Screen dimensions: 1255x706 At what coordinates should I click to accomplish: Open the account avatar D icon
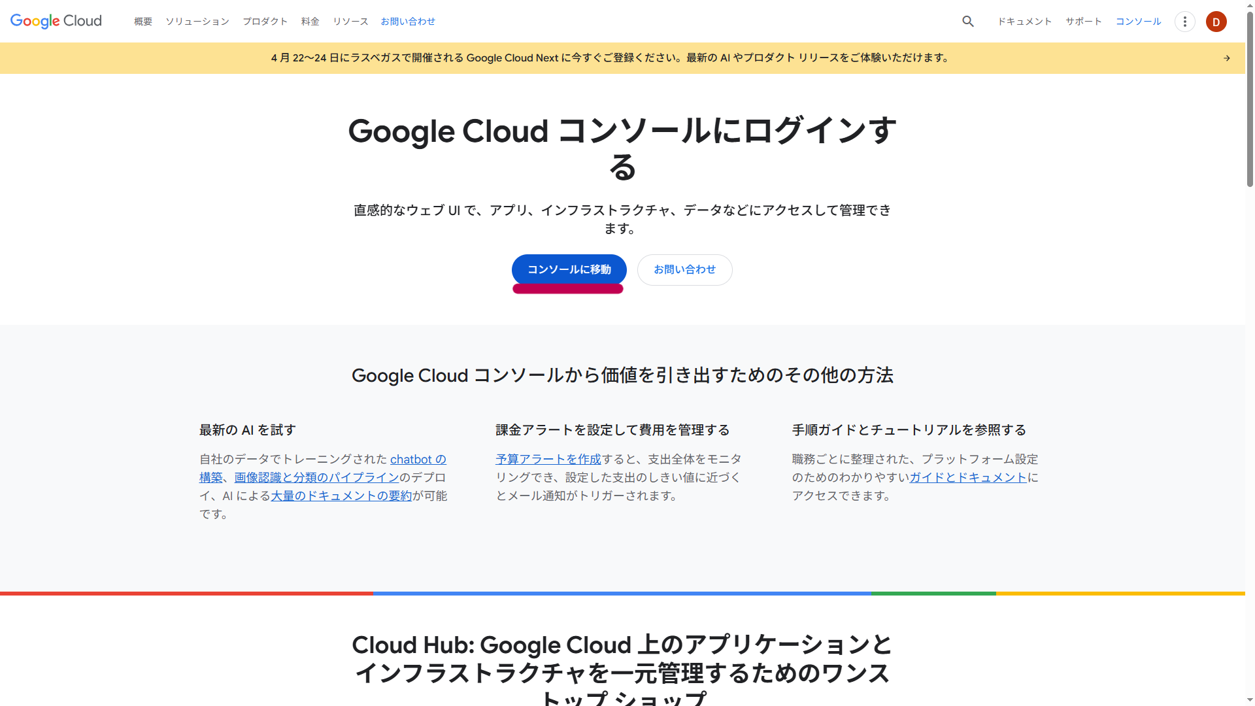point(1216,22)
